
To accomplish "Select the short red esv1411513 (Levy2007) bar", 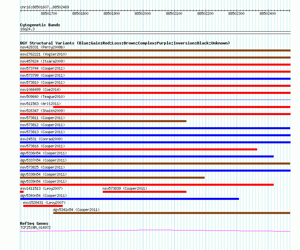I will (x=22, y=192).
